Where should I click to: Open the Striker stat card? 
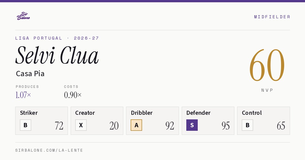(x=41, y=121)
